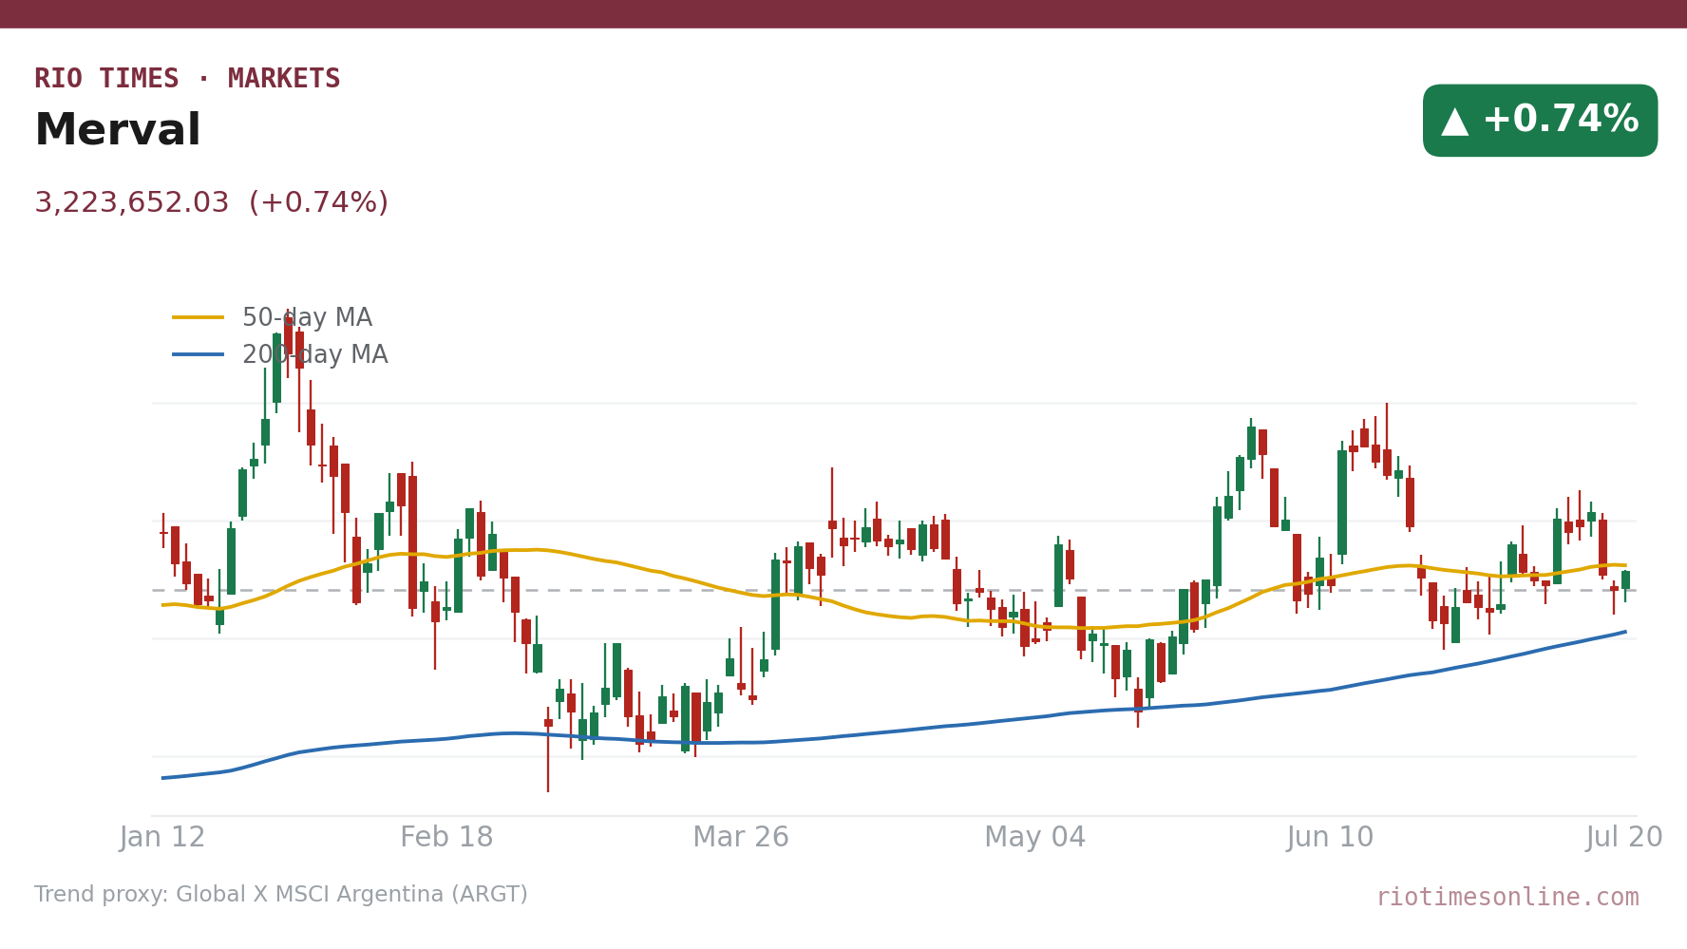The height and width of the screenshot is (949, 1687).
Task: Click the RIO TIMES · MARKETS header
Action: (187, 79)
